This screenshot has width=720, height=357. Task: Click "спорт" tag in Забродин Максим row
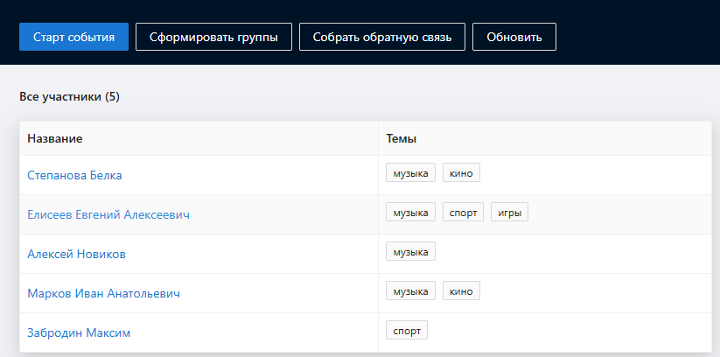(407, 331)
